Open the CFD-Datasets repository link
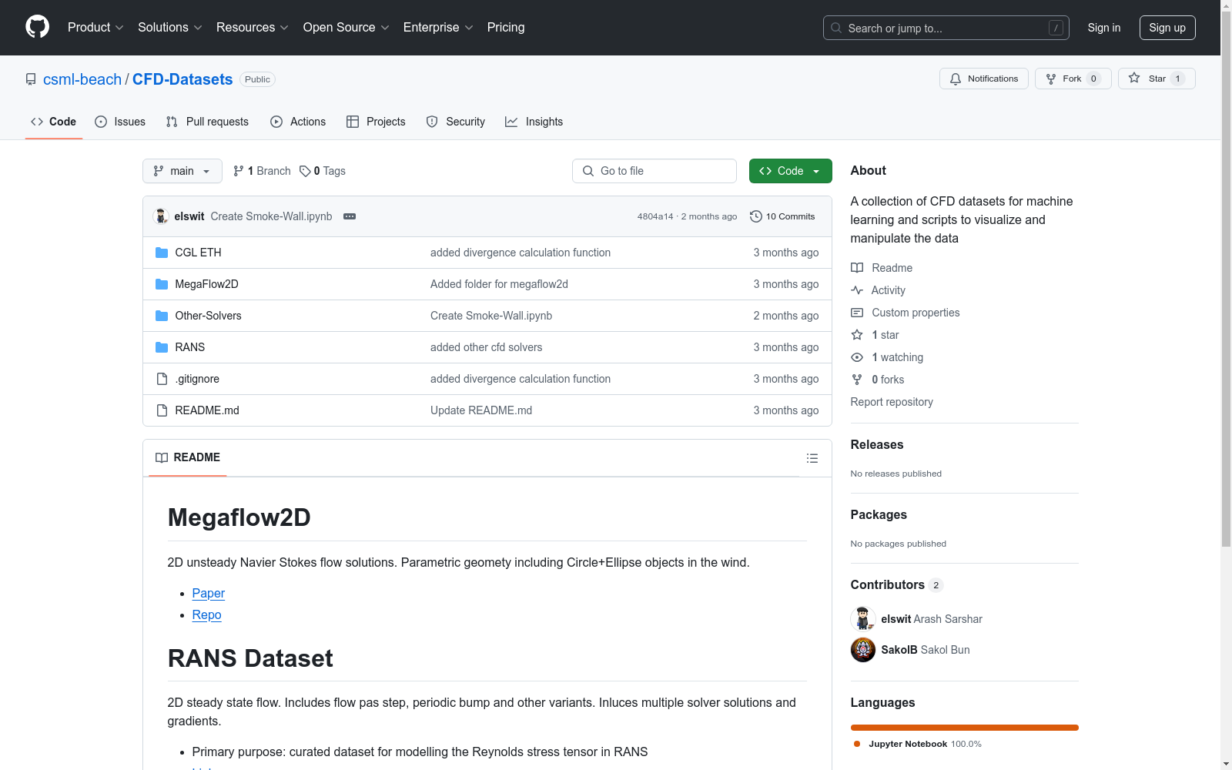 click(x=182, y=79)
